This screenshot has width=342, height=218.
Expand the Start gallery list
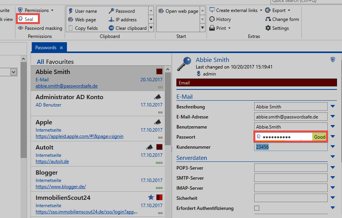(202, 28)
